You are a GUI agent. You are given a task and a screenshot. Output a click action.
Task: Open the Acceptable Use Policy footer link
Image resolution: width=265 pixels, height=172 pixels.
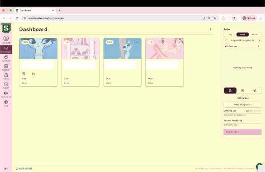point(234,168)
